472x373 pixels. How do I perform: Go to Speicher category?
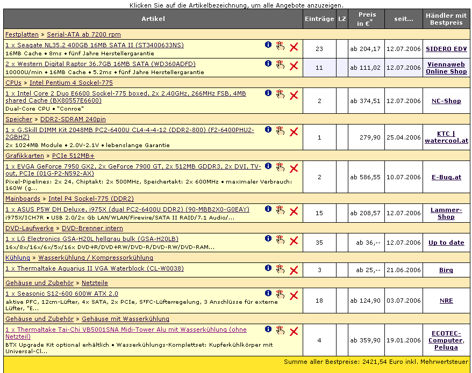(x=19, y=119)
